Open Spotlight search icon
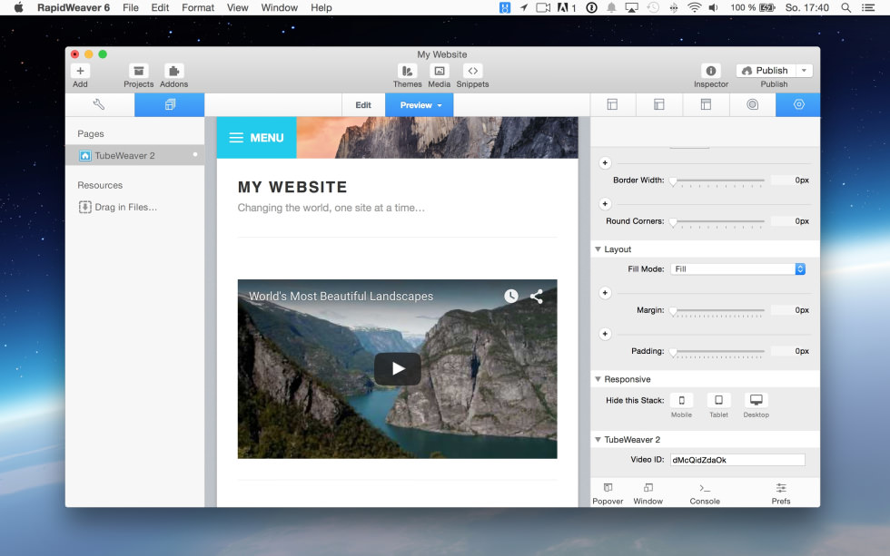This screenshot has height=556, width=890. pyautogui.click(x=845, y=8)
